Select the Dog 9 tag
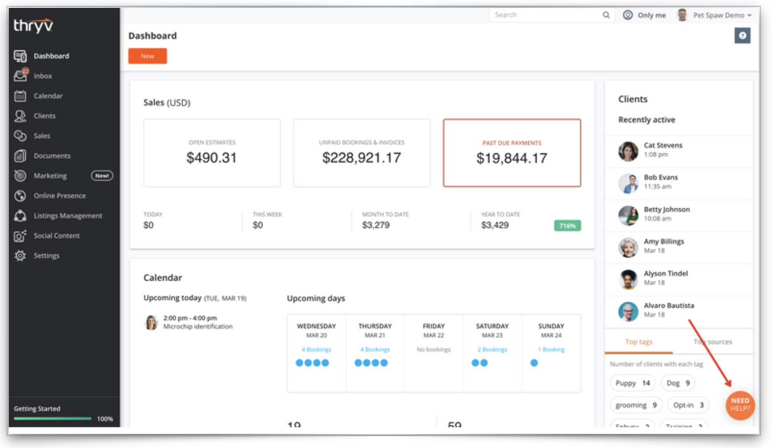Screen dimensions: 775x448 coord(678,383)
